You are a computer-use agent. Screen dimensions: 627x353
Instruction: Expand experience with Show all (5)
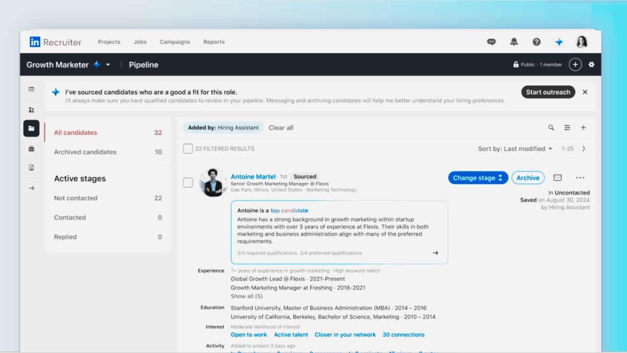coord(247,296)
